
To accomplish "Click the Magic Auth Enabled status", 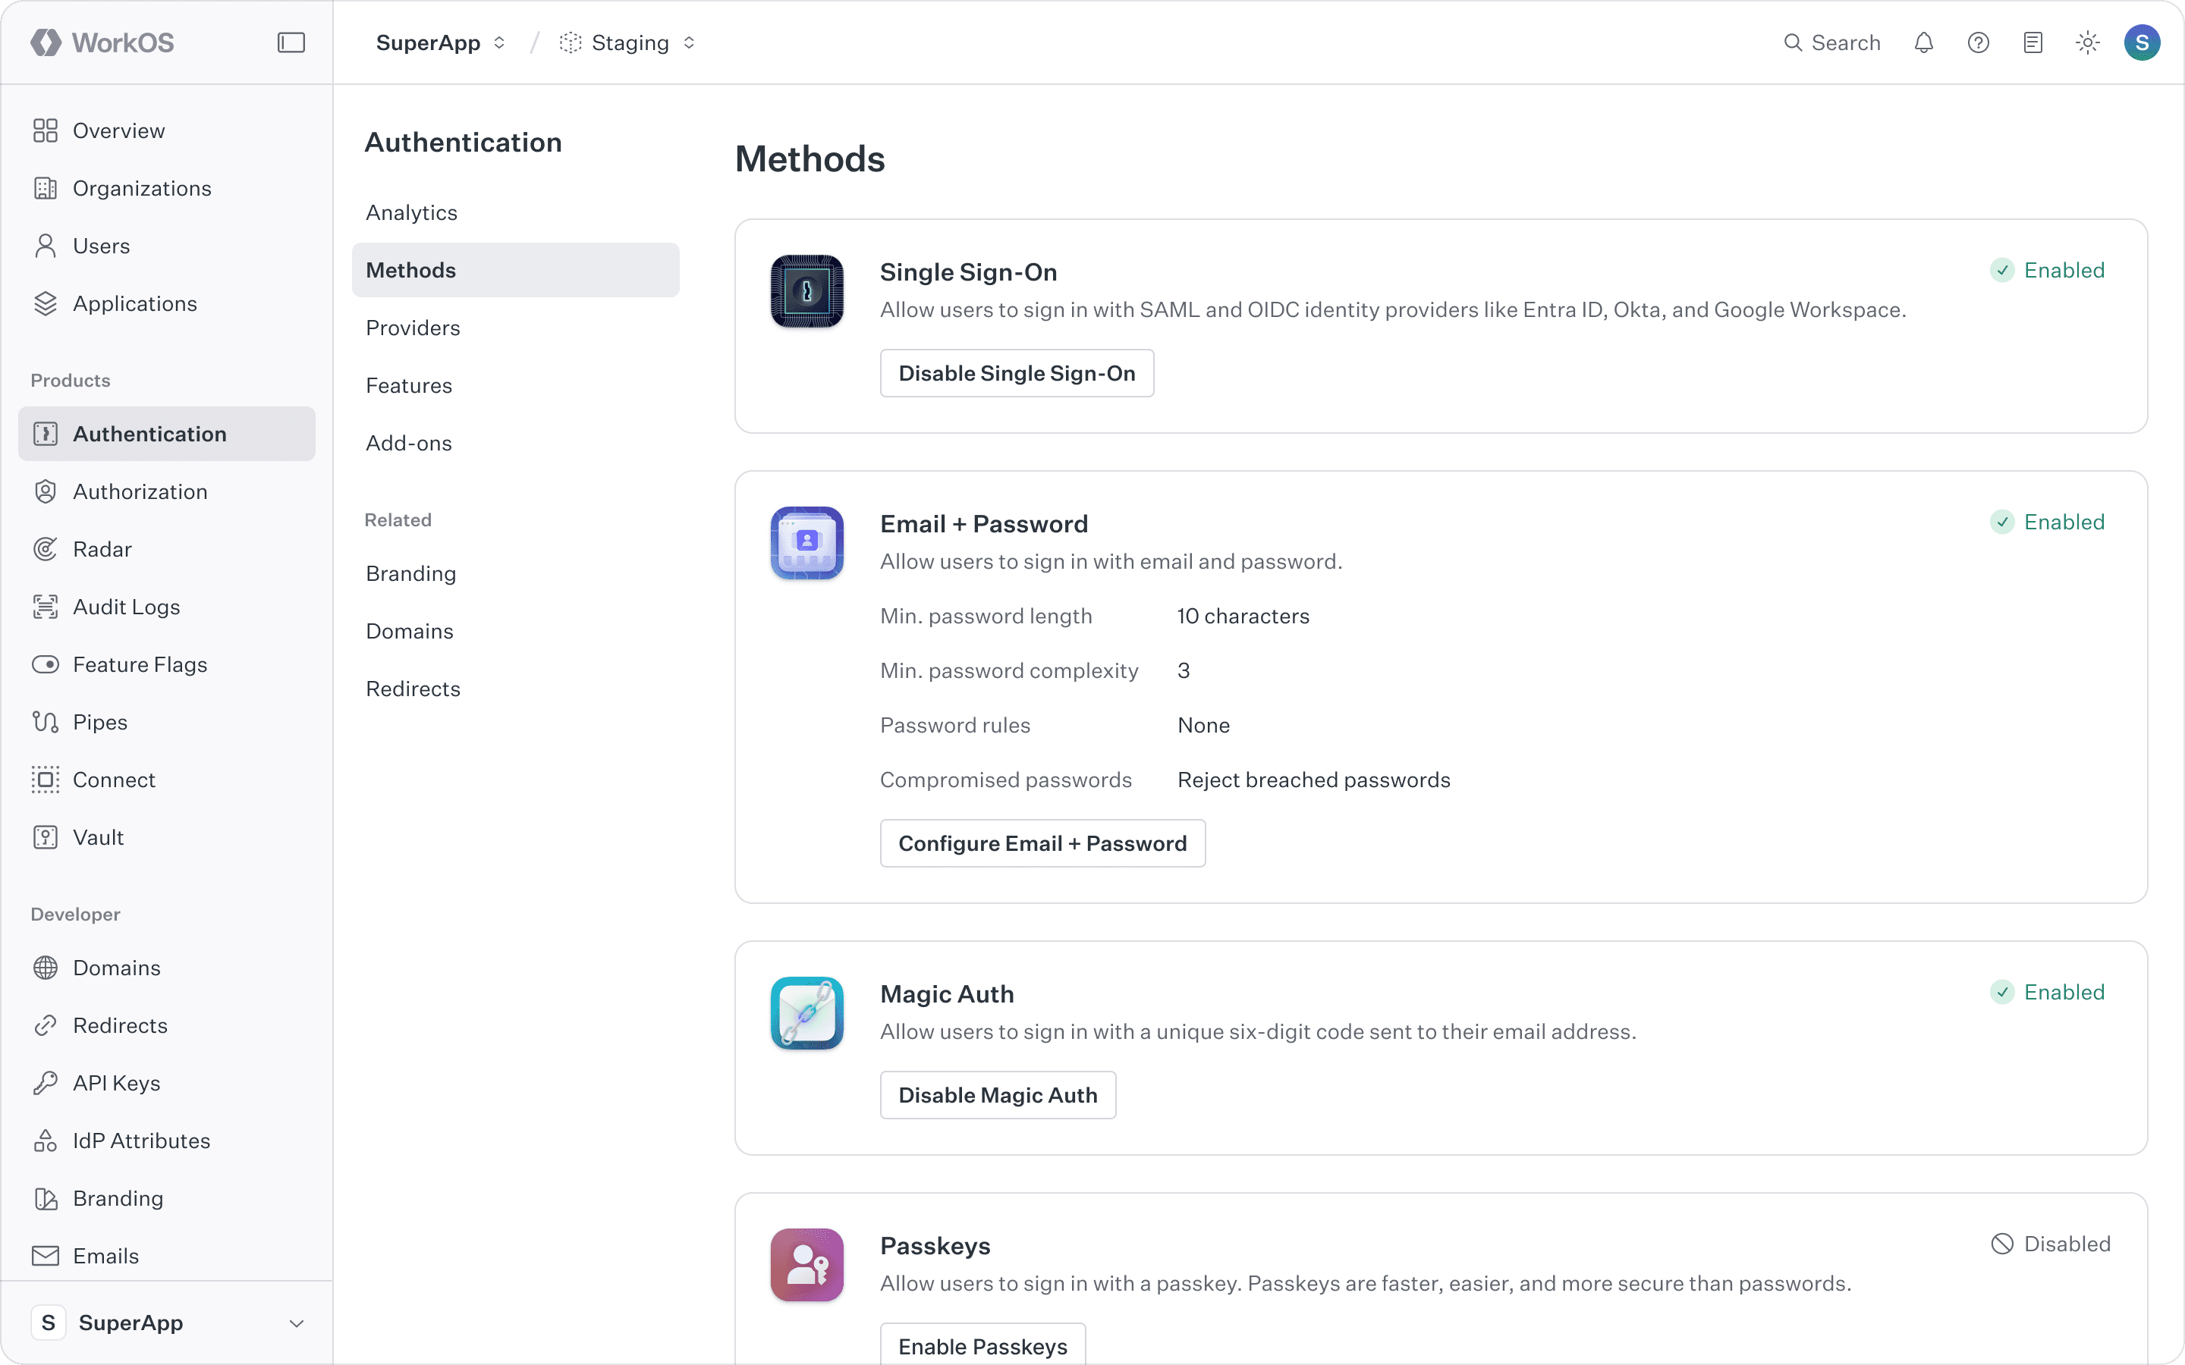I will pos(2047,992).
